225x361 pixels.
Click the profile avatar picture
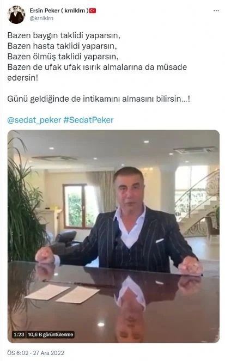click(16, 15)
